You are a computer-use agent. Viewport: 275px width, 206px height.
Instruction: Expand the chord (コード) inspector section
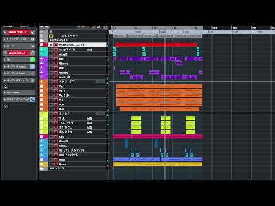[5, 46]
